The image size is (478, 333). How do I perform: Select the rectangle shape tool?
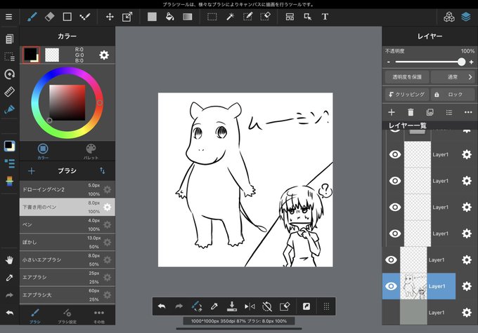pos(67,17)
